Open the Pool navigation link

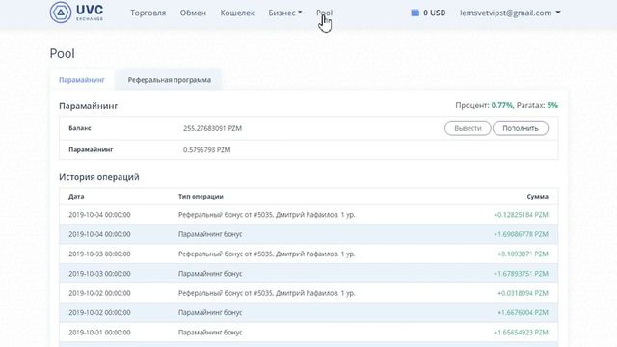click(x=324, y=13)
